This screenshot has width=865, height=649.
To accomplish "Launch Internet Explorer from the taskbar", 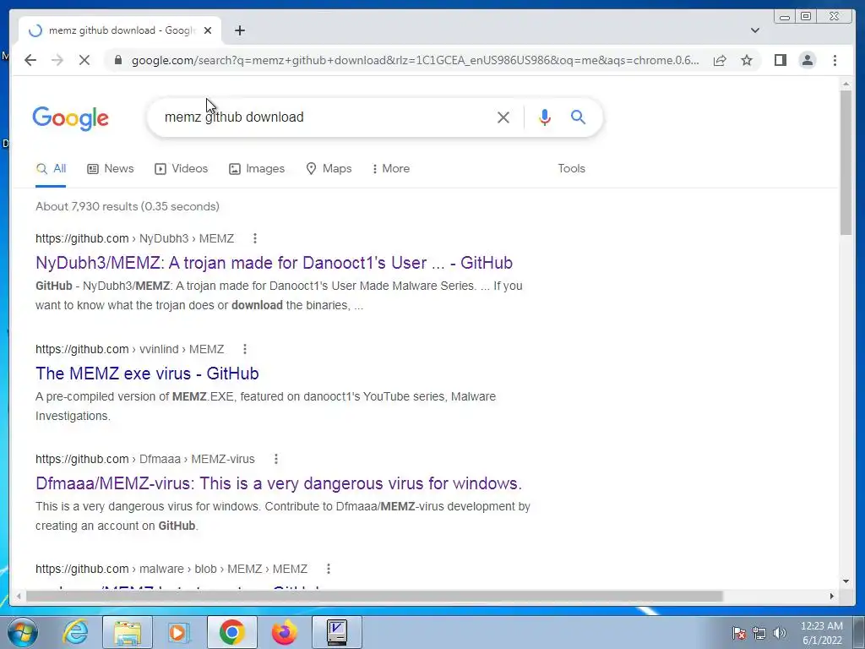I will (75, 632).
